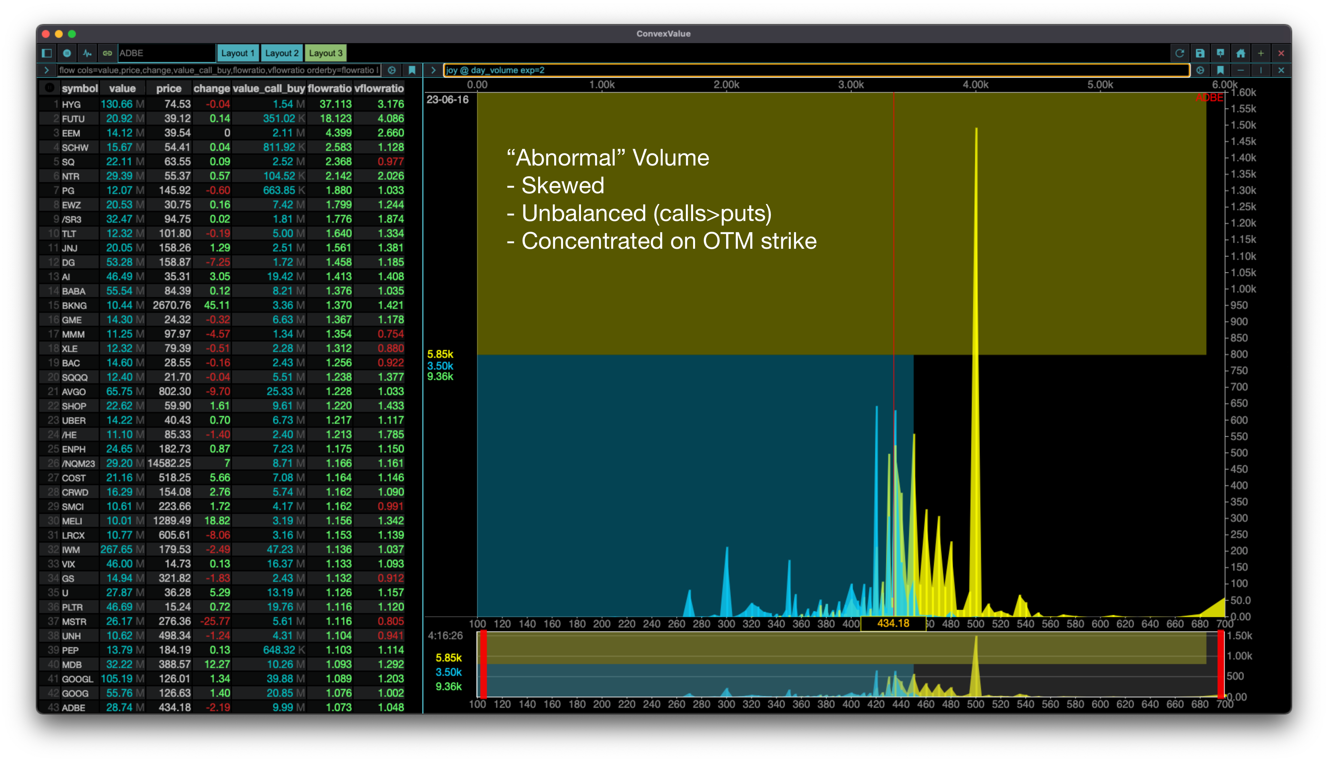This screenshot has width=1328, height=762.
Task: Toggle the sidebar panel icon
Action: 47,53
